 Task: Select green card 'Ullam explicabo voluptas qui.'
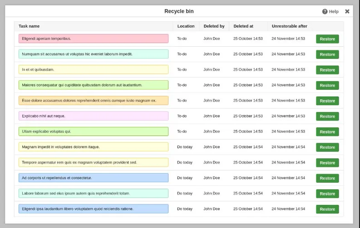[x=94, y=131]
